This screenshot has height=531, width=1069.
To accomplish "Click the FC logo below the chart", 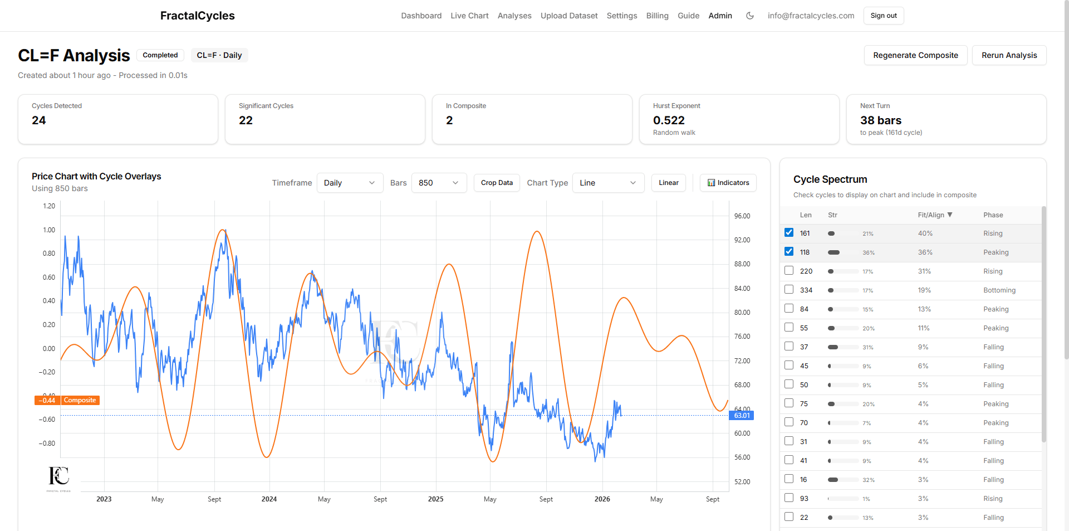I will pos(58,478).
